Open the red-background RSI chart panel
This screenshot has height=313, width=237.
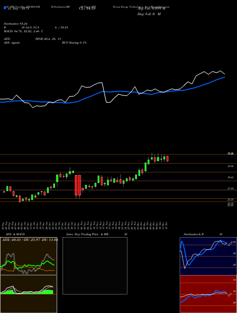tap(208, 294)
